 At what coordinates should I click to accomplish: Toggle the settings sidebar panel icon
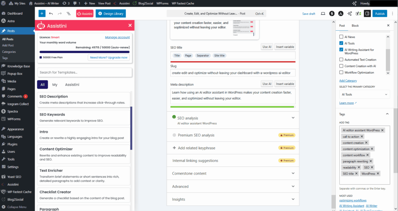click(367, 14)
